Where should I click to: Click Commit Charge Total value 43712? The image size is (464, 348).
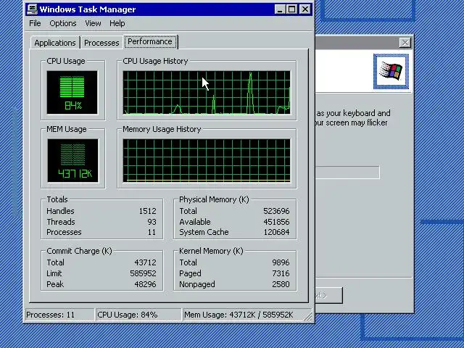tap(145, 262)
